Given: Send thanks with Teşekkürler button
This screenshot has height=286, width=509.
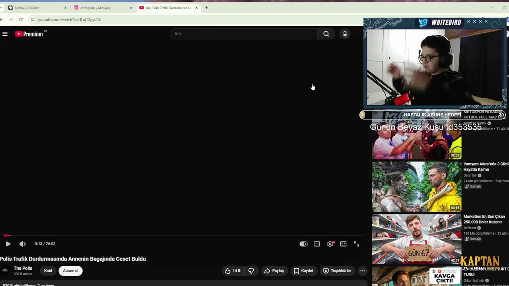Looking at the screenshot, I should [337, 271].
